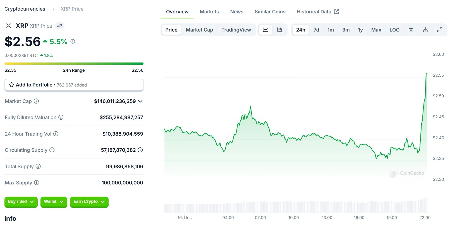469x226 pixels.
Task: Click the $2.60 y-axis label
Action: (438, 54)
